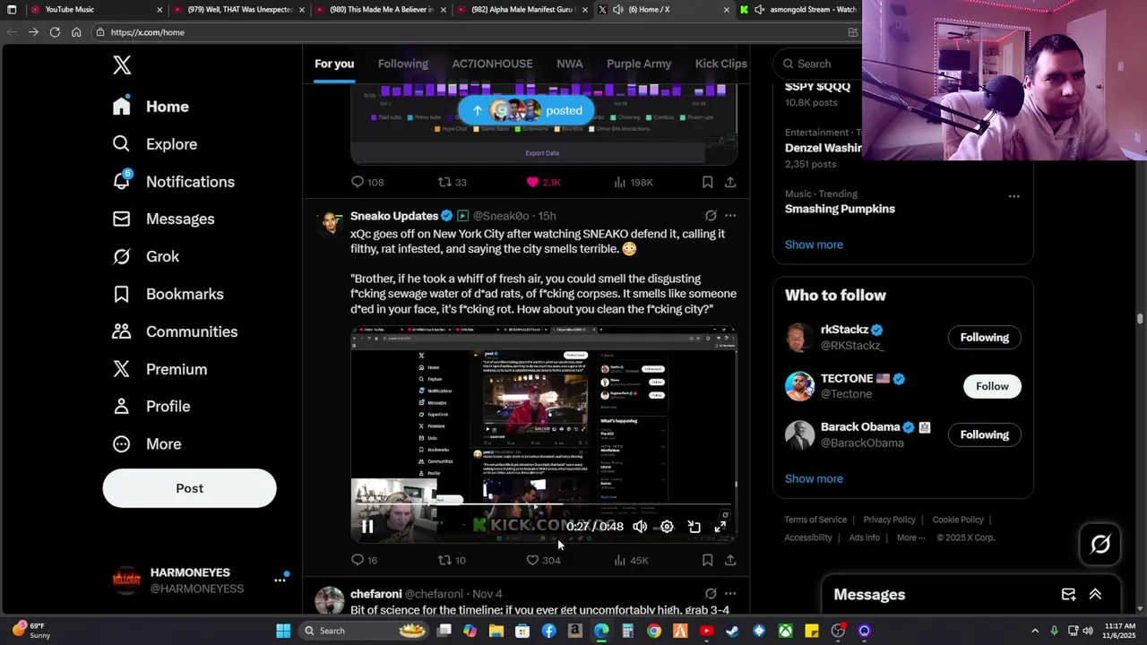Open Grok from the sidebar
1147x645 pixels.
click(145, 257)
